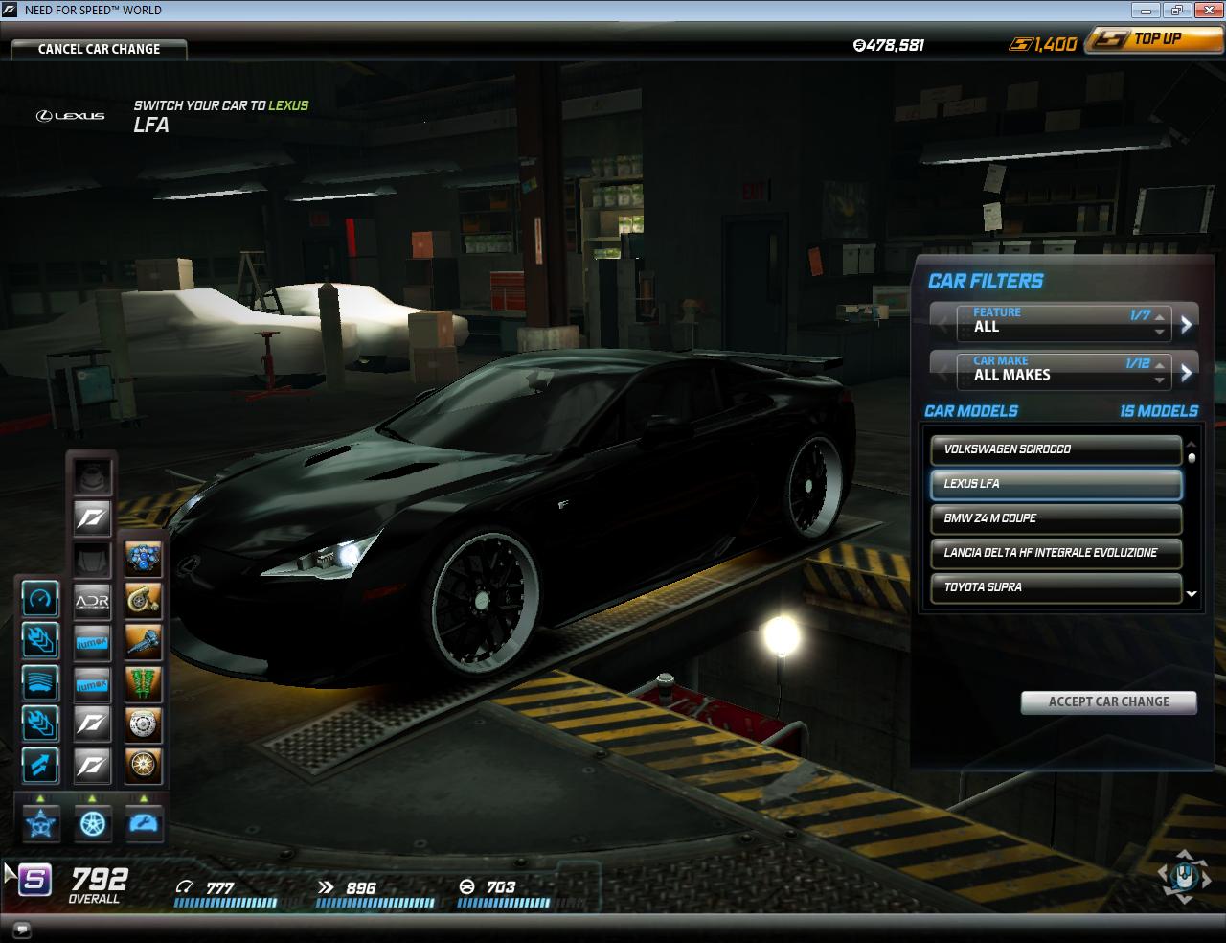Click the SpeedBoost 1,400 balance icon
Screen dimensions: 1226x943
coord(1023,44)
